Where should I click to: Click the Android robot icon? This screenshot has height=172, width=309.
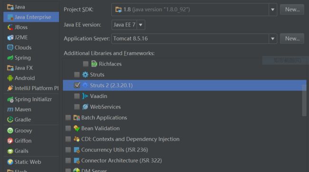click(x=10, y=78)
